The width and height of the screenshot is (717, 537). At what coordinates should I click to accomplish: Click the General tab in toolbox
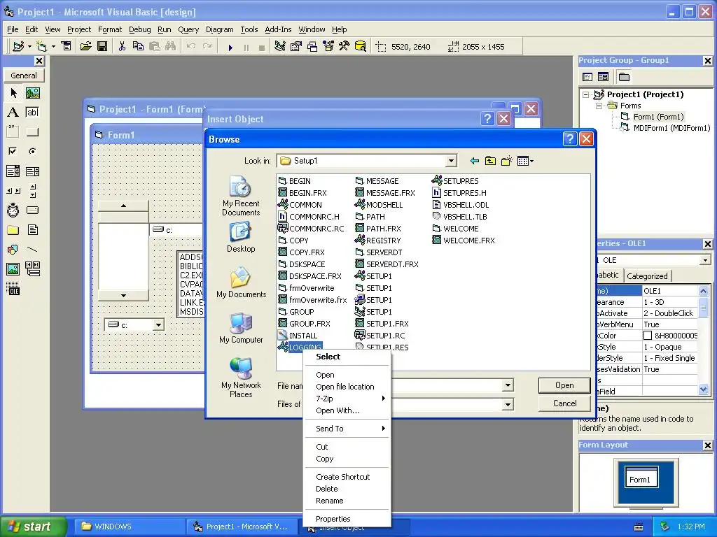24,76
